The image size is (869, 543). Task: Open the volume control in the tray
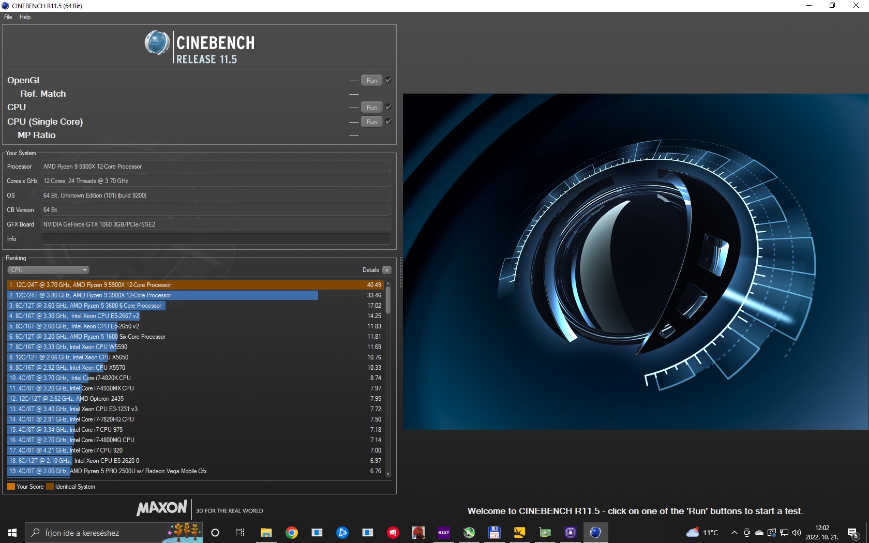pyautogui.click(x=797, y=533)
